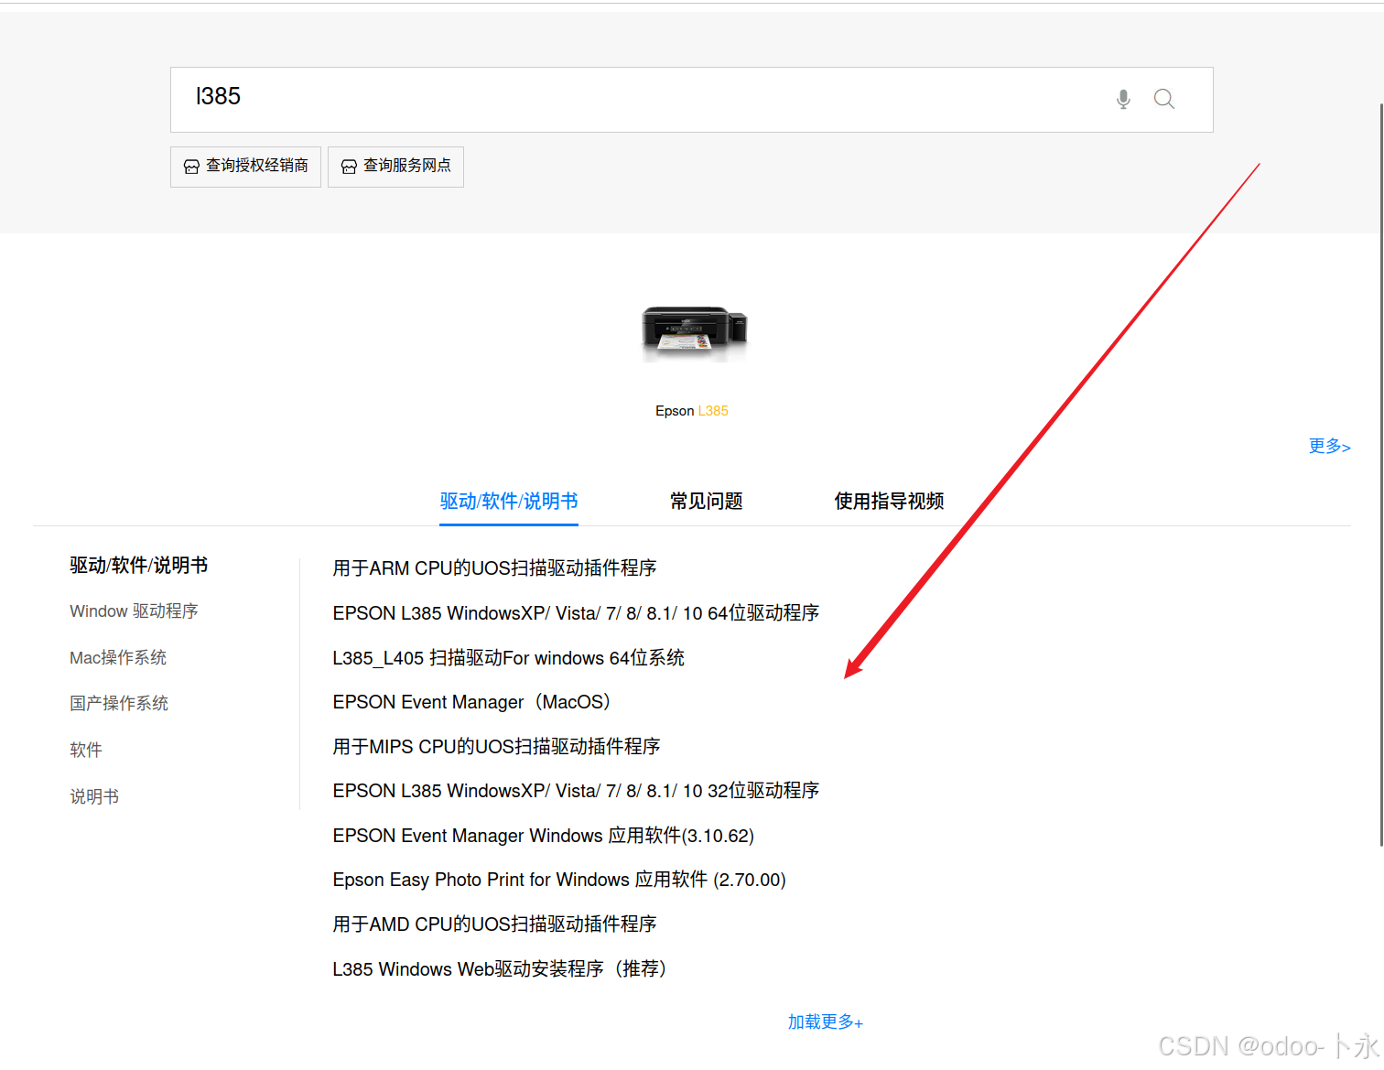Open Epson Easy Photo Print for Windows link
This screenshot has height=1070, width=1384.
(x=559, y=880)
